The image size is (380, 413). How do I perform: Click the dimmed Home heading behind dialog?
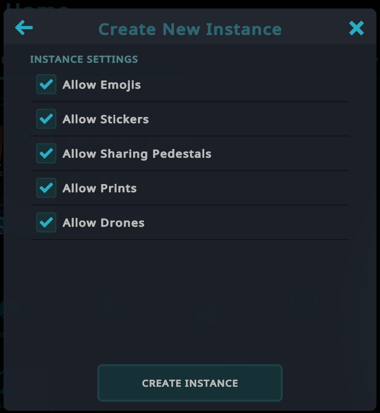tap(37, 6)
